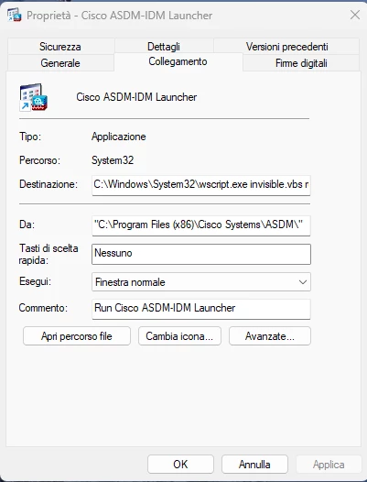The image size is (367, 482).
Task: Click the Commento input field
Action: tap(201, 309)
